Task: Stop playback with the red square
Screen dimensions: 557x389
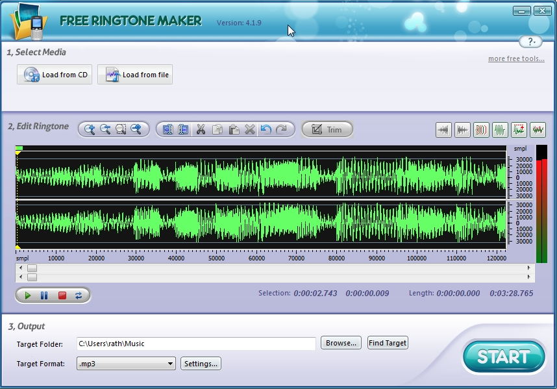Action: coord(62,295)
